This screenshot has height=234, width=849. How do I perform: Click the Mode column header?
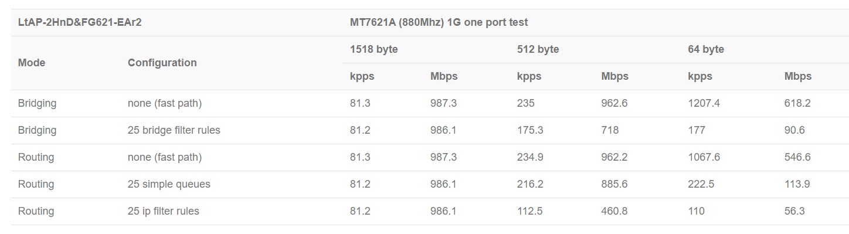click(x=32, y=63)
